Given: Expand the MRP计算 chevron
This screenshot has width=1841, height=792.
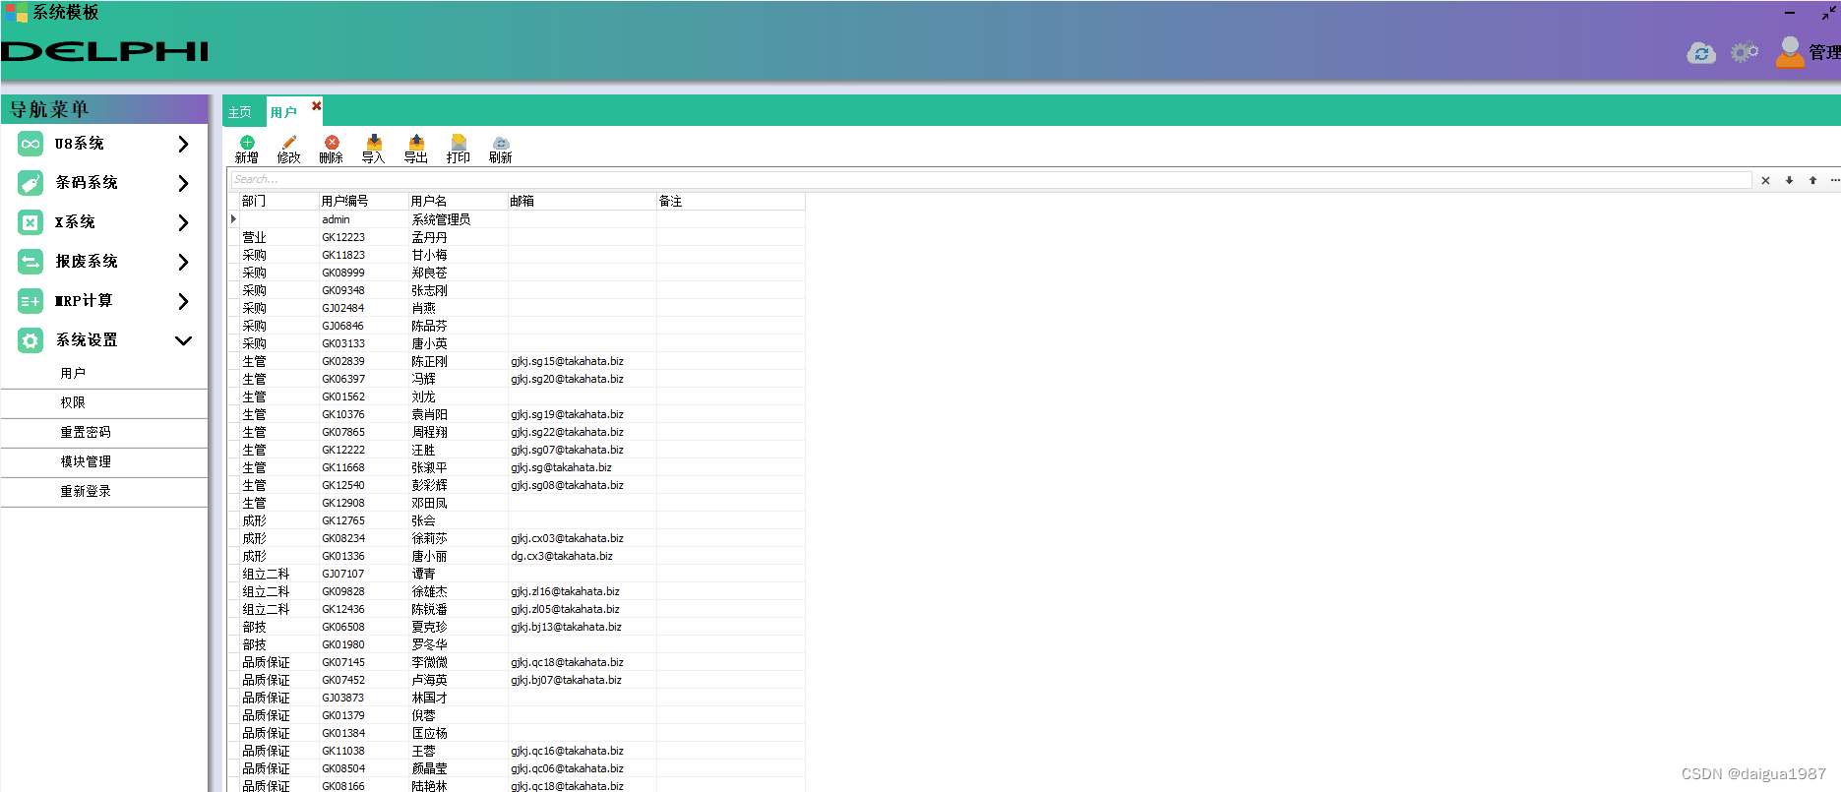Looking at the screenshot, I should click(183, 301).
